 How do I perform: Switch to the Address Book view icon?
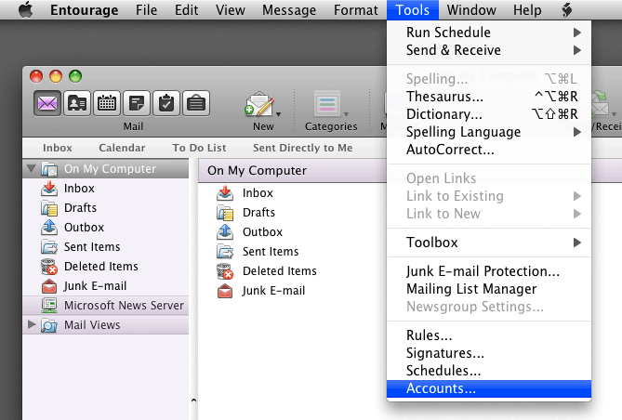tap(77, 103)
